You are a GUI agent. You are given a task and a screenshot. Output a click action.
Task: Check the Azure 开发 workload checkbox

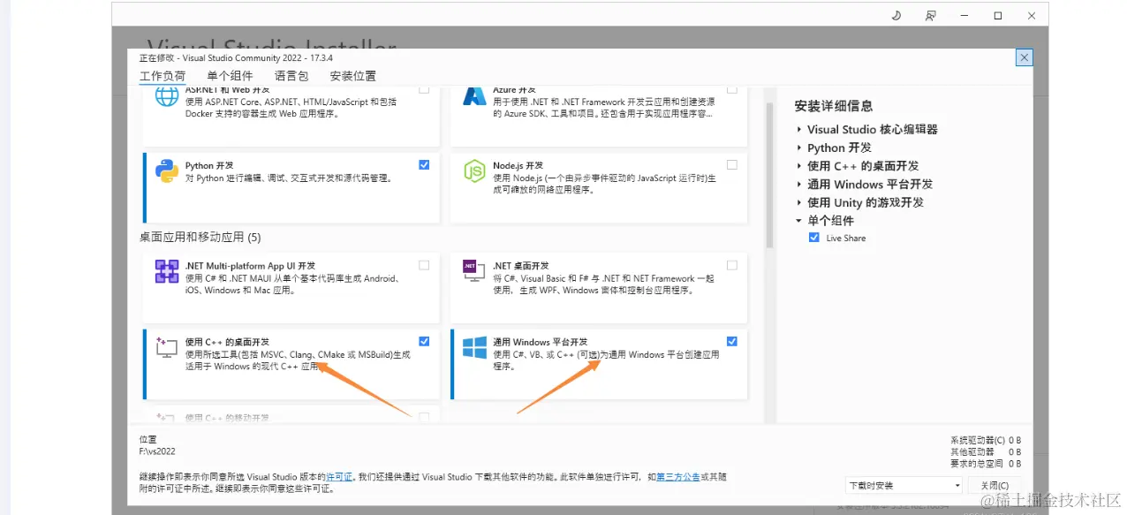pos(732,88)
